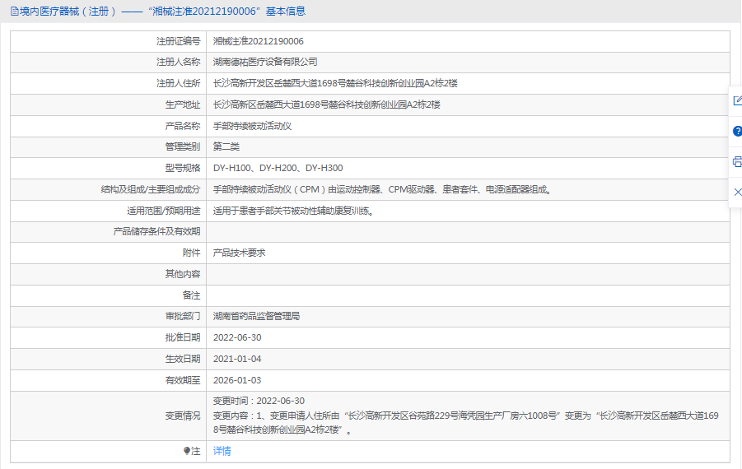Close the floating side toolbar with X

pos(737,192)
